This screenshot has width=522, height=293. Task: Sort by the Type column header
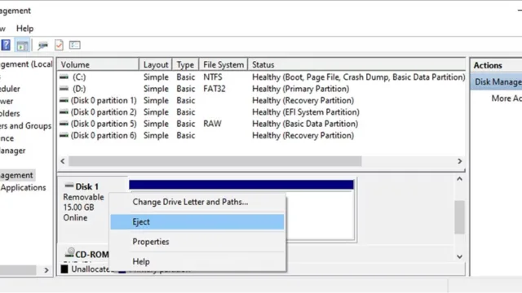[185, 64]
